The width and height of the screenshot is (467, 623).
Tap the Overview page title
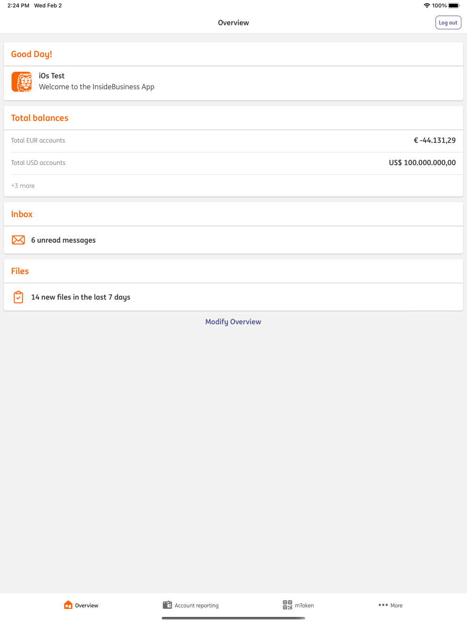click(x=233, y=22)
